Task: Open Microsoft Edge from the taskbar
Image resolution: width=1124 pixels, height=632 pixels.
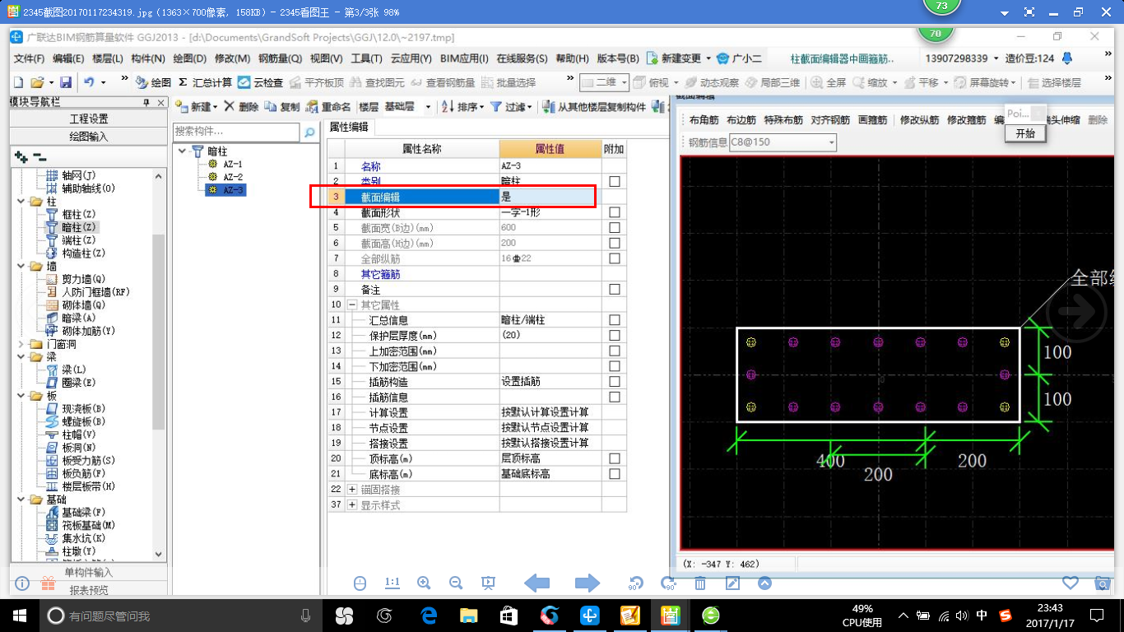Action: (x=429, y=615)
